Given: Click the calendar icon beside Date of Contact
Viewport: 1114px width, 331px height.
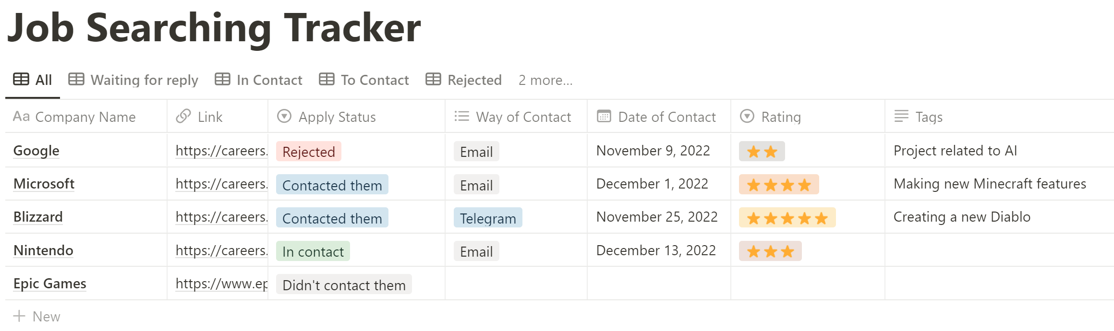Looking at the screenshot, I should (x=604, y=116).
